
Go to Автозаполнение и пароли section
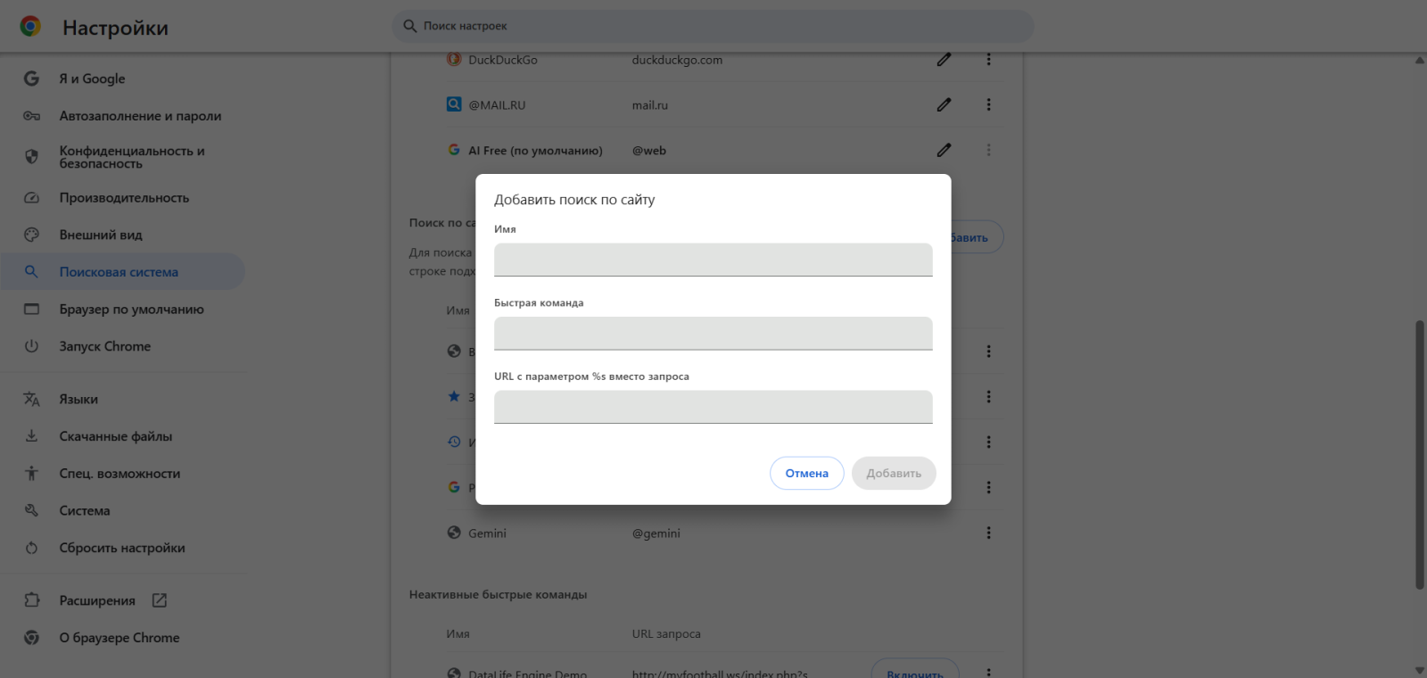(140, 116)
